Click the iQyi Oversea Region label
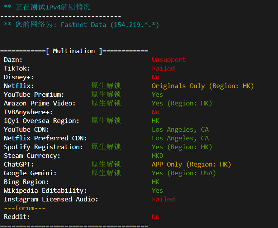Image resolution: width=278 pixels, height=228 pixels. point(42,121)
